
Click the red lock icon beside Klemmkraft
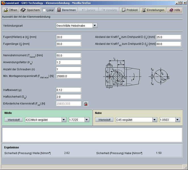85,104
